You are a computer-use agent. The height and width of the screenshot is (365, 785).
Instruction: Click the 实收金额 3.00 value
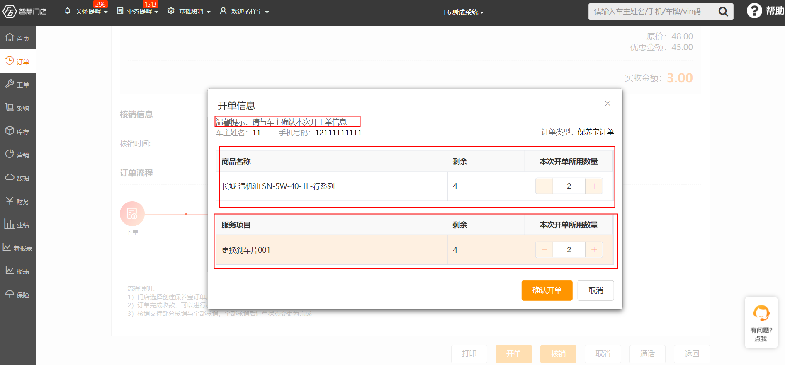pyautogui.click(x=680, y=78)
